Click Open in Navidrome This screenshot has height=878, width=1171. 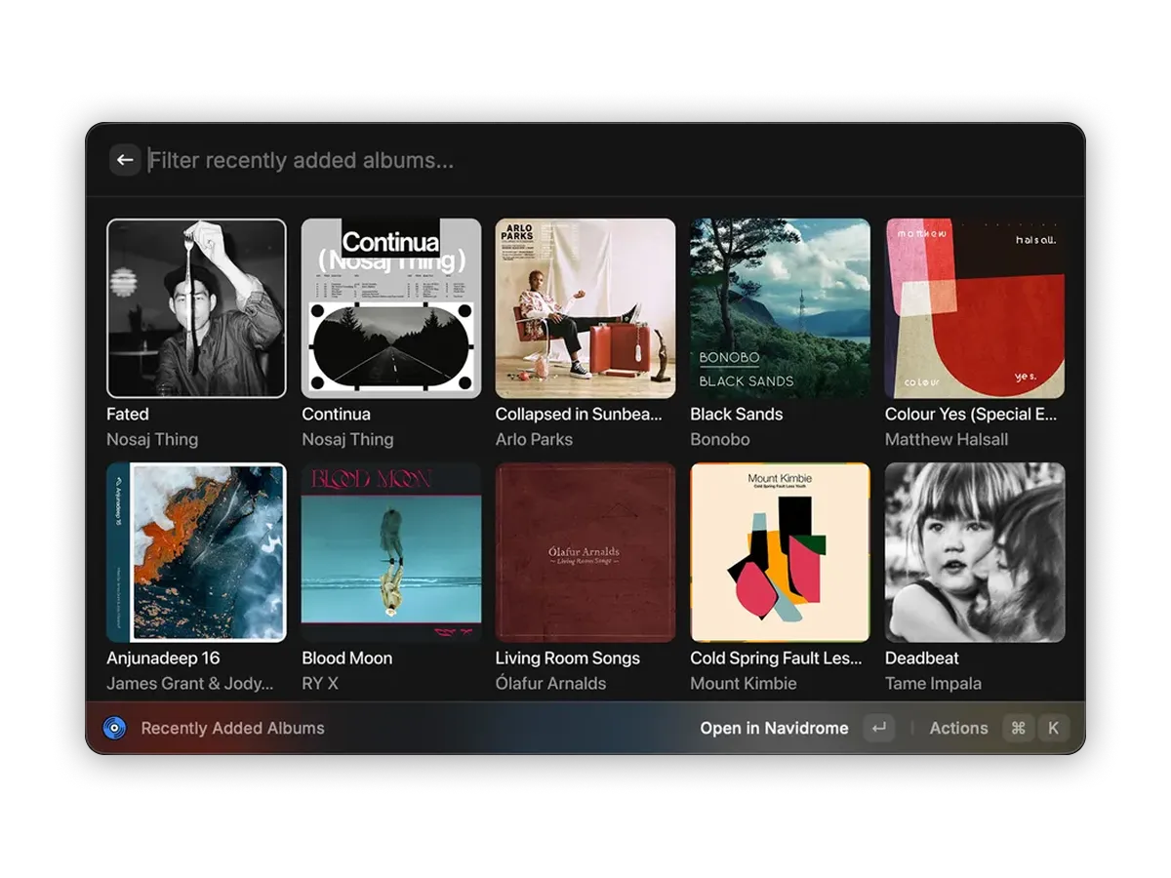pyautogui.click(x=774, y=728)
